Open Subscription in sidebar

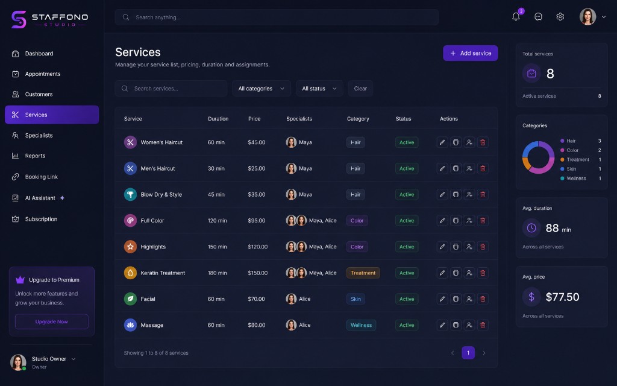(x=52, y=219)
